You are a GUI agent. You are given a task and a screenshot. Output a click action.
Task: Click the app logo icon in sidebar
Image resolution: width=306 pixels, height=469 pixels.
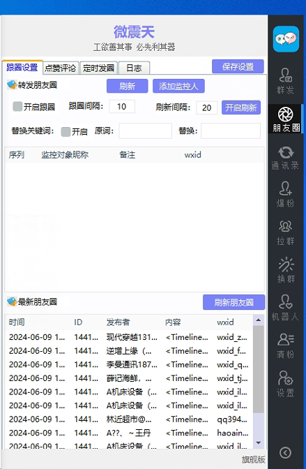[286, 39]
